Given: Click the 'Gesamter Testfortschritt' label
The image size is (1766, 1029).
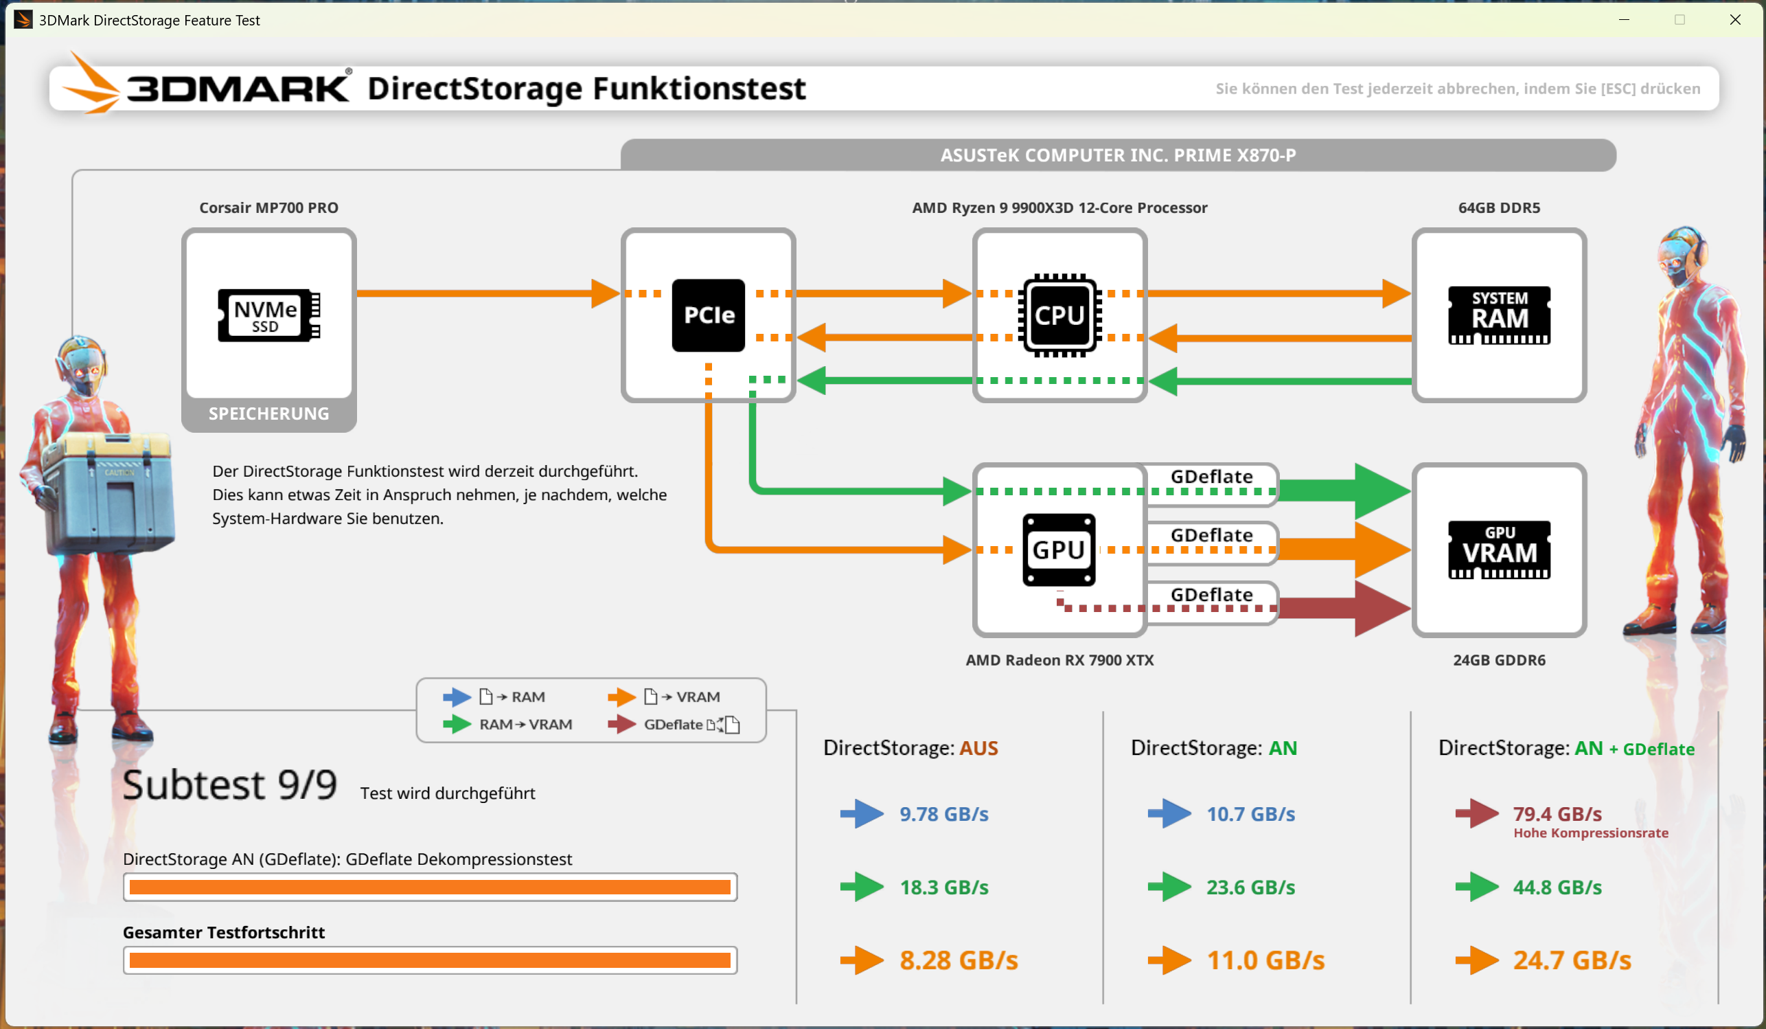Looking at the screenshot, I should (x=224, y=932).
